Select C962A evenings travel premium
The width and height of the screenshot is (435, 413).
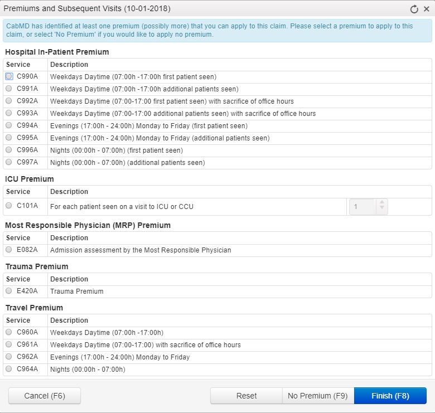click(9, 357)
